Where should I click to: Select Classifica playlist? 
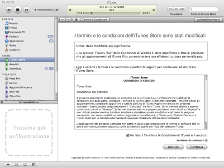pyautogui.click(x=27, y=96)
